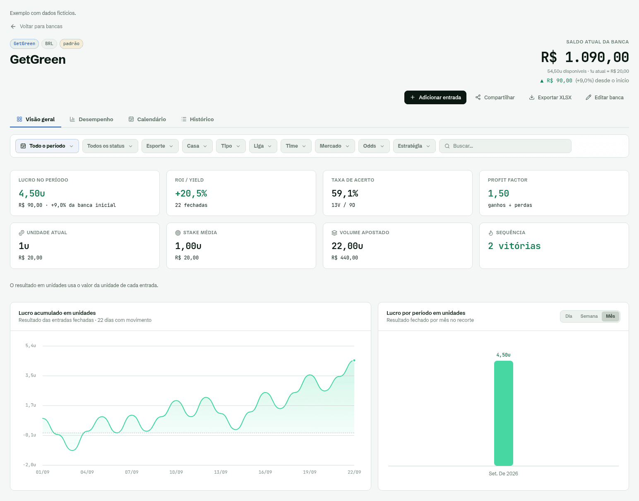
Task: Open the Tipo filter dropdown
Action: 231,146
